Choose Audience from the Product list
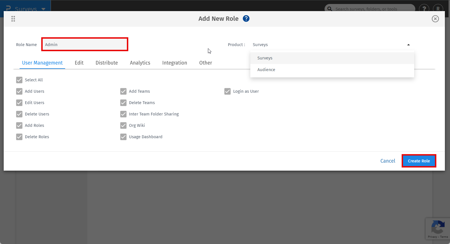Screen dimensions: 450x244 point(332,70)
